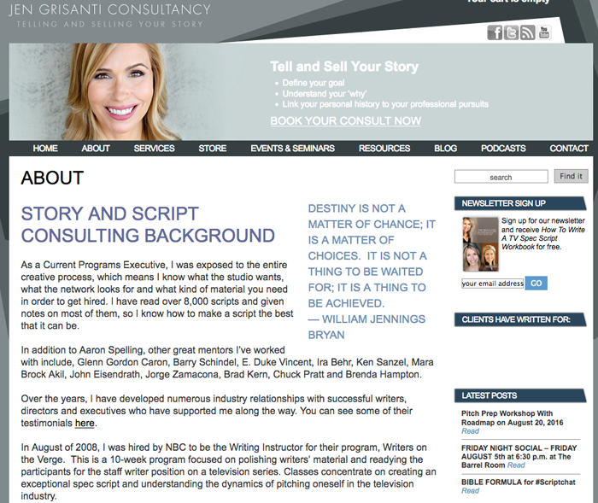Open the ABOUT menu item

coord(96,149)
